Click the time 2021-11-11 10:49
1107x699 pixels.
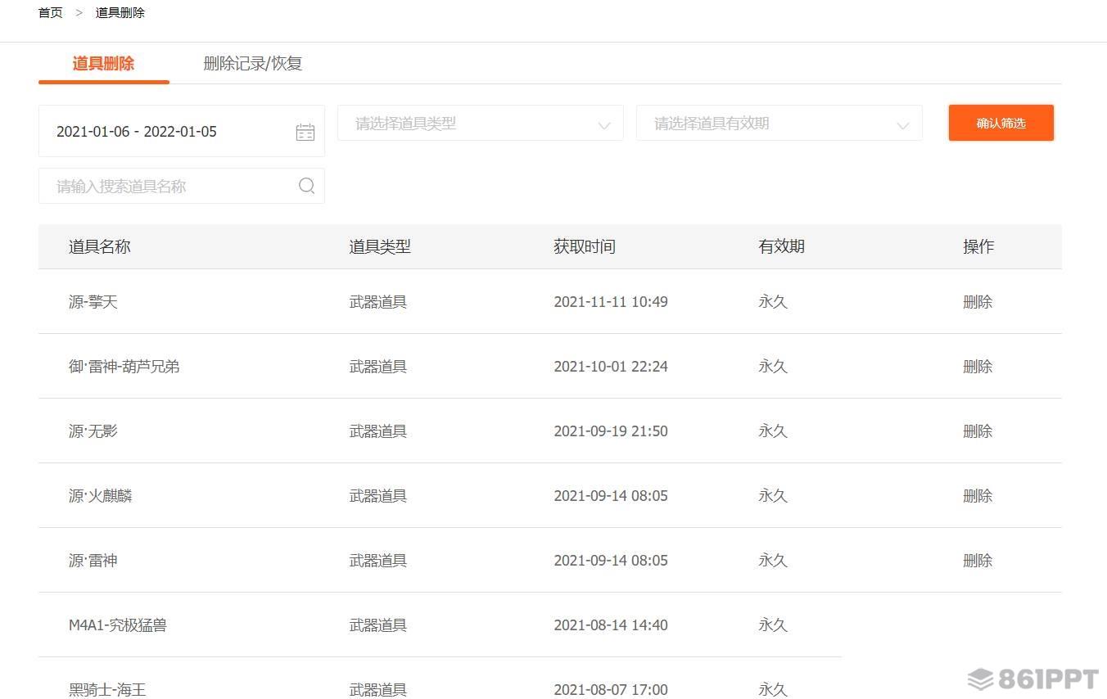tap(611, 302)
